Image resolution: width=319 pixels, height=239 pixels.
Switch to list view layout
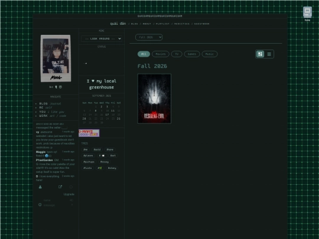click(269, 54)
